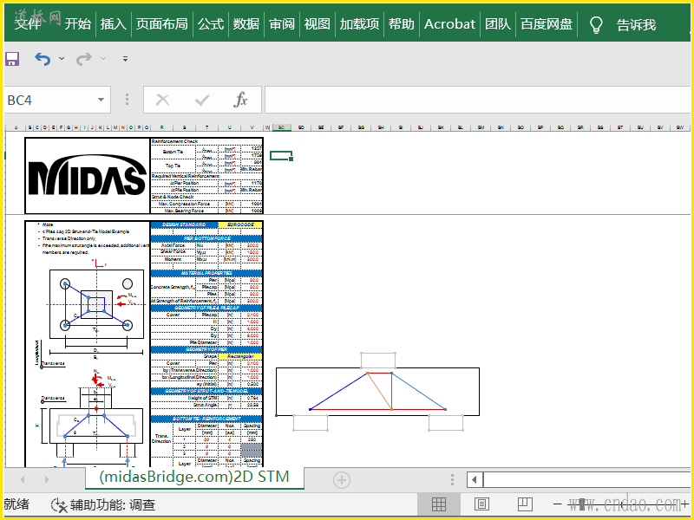Save the workbook with the floppy icon
Viewport: 694px width, 520px height.
[11, 58]
